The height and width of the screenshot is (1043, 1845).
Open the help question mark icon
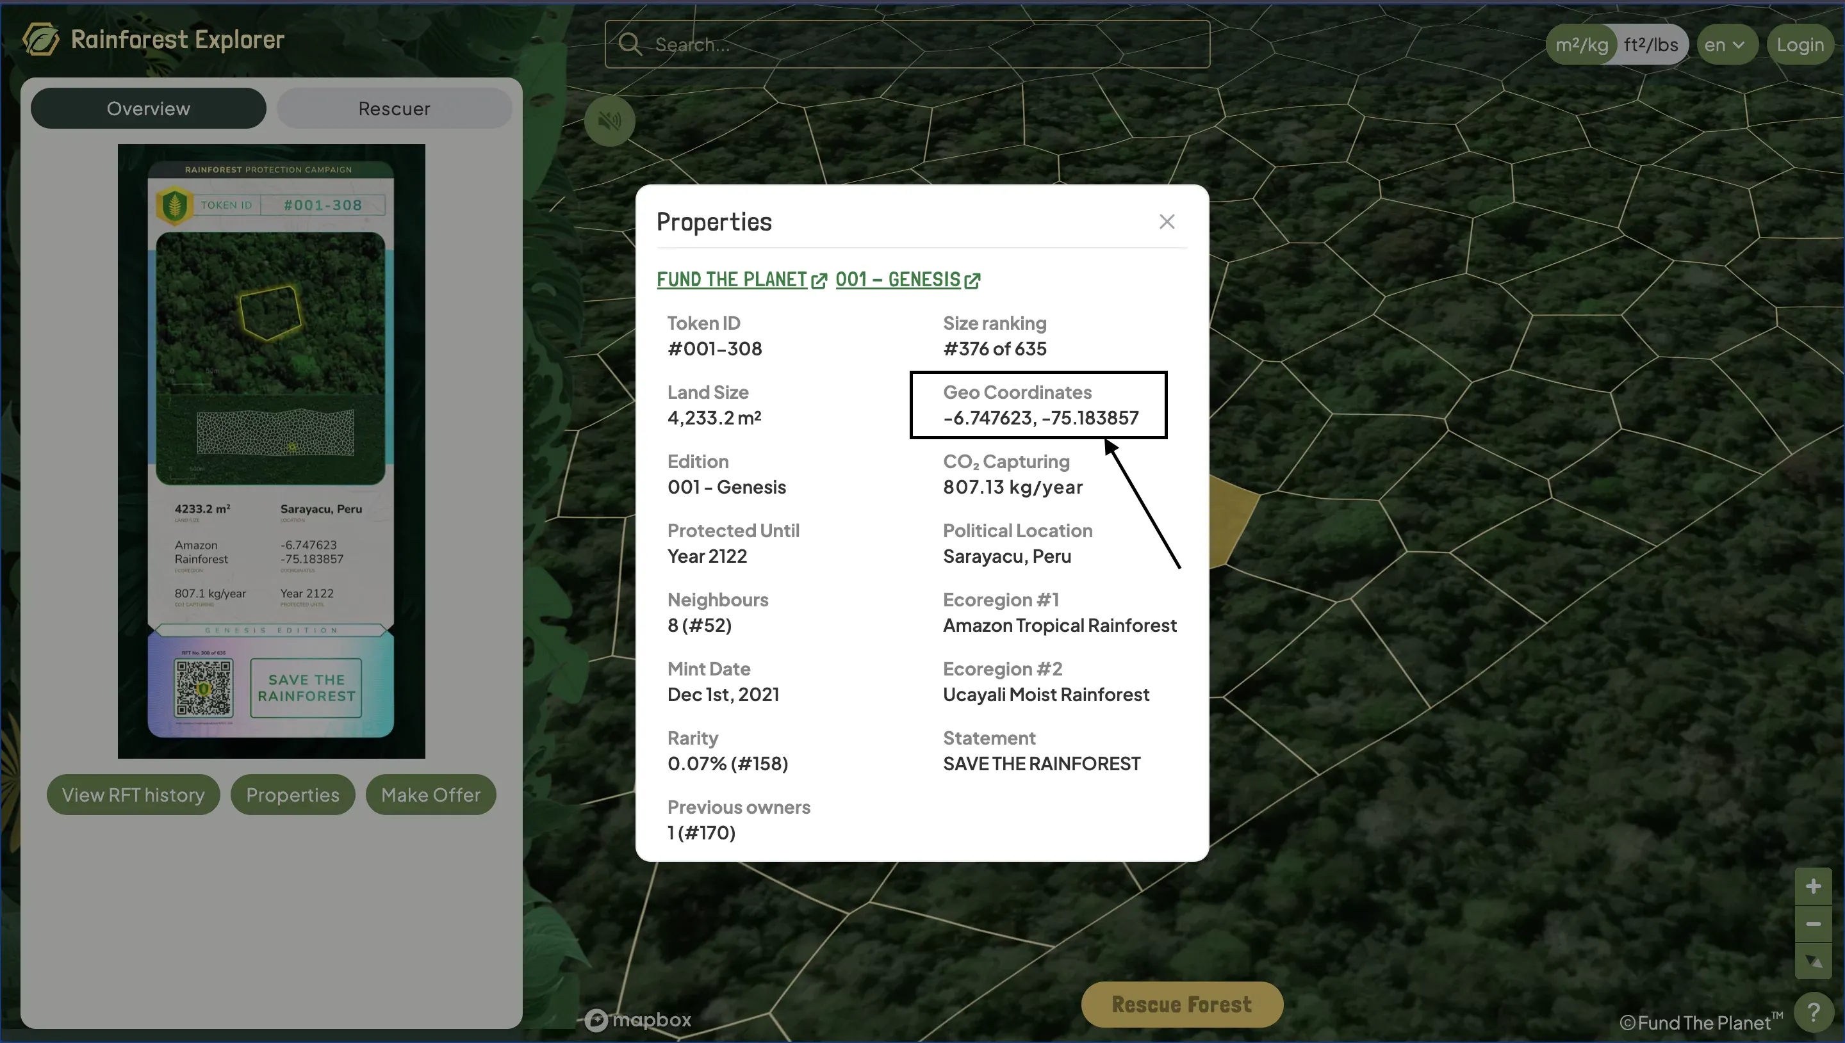[x=1813, y=1013]
